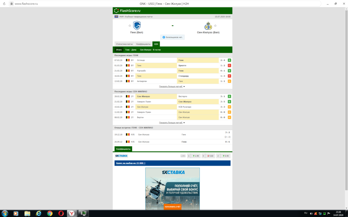
Task: Click the LIVE icon in the odds row
Action: pos(183,156)
